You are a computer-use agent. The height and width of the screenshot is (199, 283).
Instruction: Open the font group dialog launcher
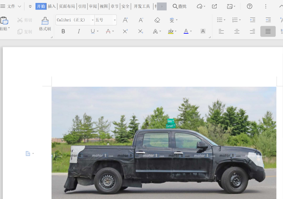pyautogui.click(x=209, y=37)
